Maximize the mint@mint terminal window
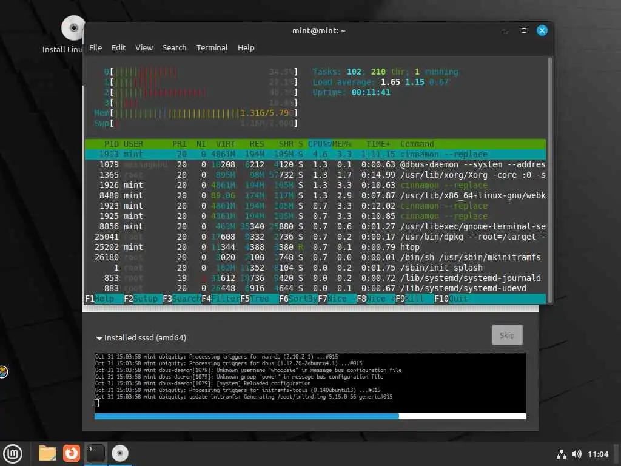Viewport: 621px width, 466px height. (523, 30)
